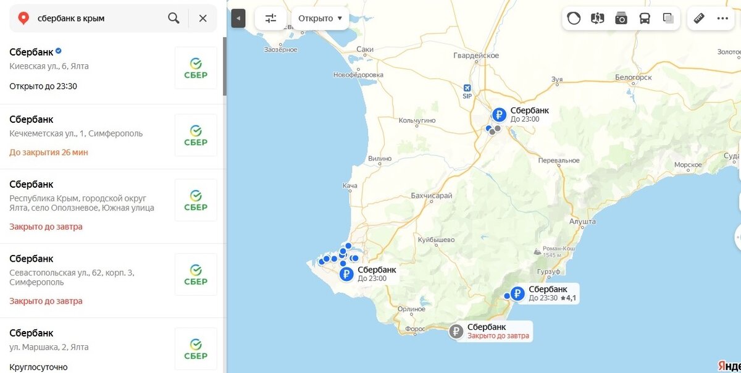741x373 pixels.
Task: Click Новофёдоровка label on map
Action: [358, 75]
